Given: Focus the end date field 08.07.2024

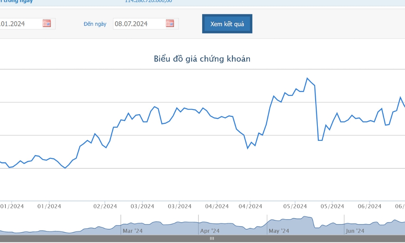Looking at the screenshot, I should click(x=146, y=24).
